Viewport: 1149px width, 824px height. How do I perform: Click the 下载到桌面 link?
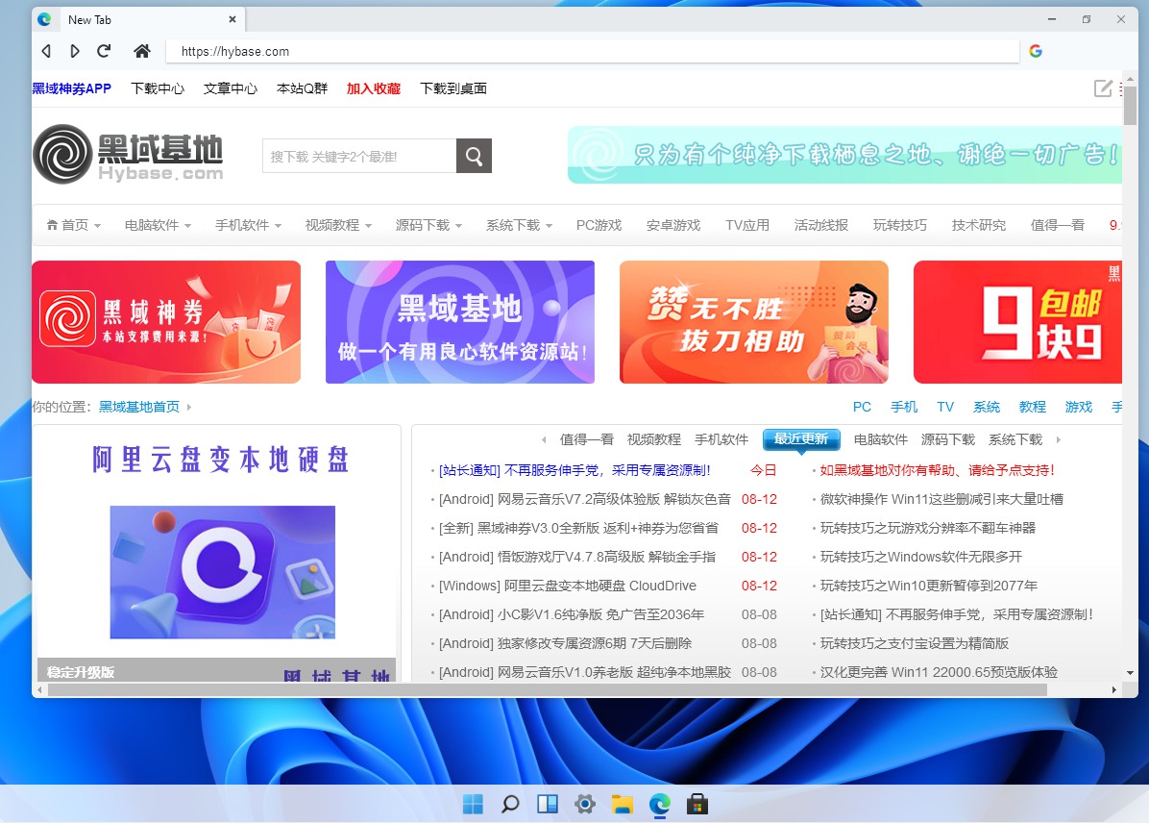(452, 88)
